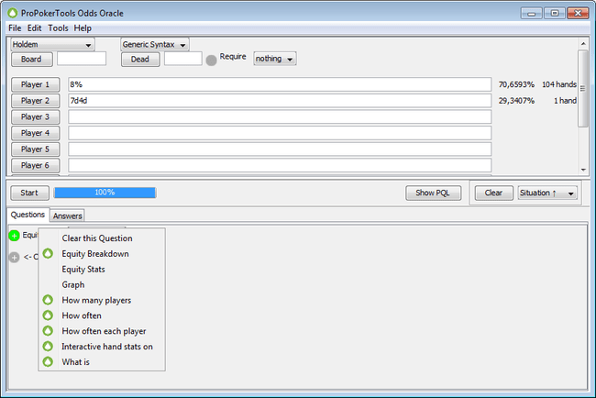Screen dimensions: 596x398
Task: Click the empty Player 3 input field
Action: (x=280, y=116)
